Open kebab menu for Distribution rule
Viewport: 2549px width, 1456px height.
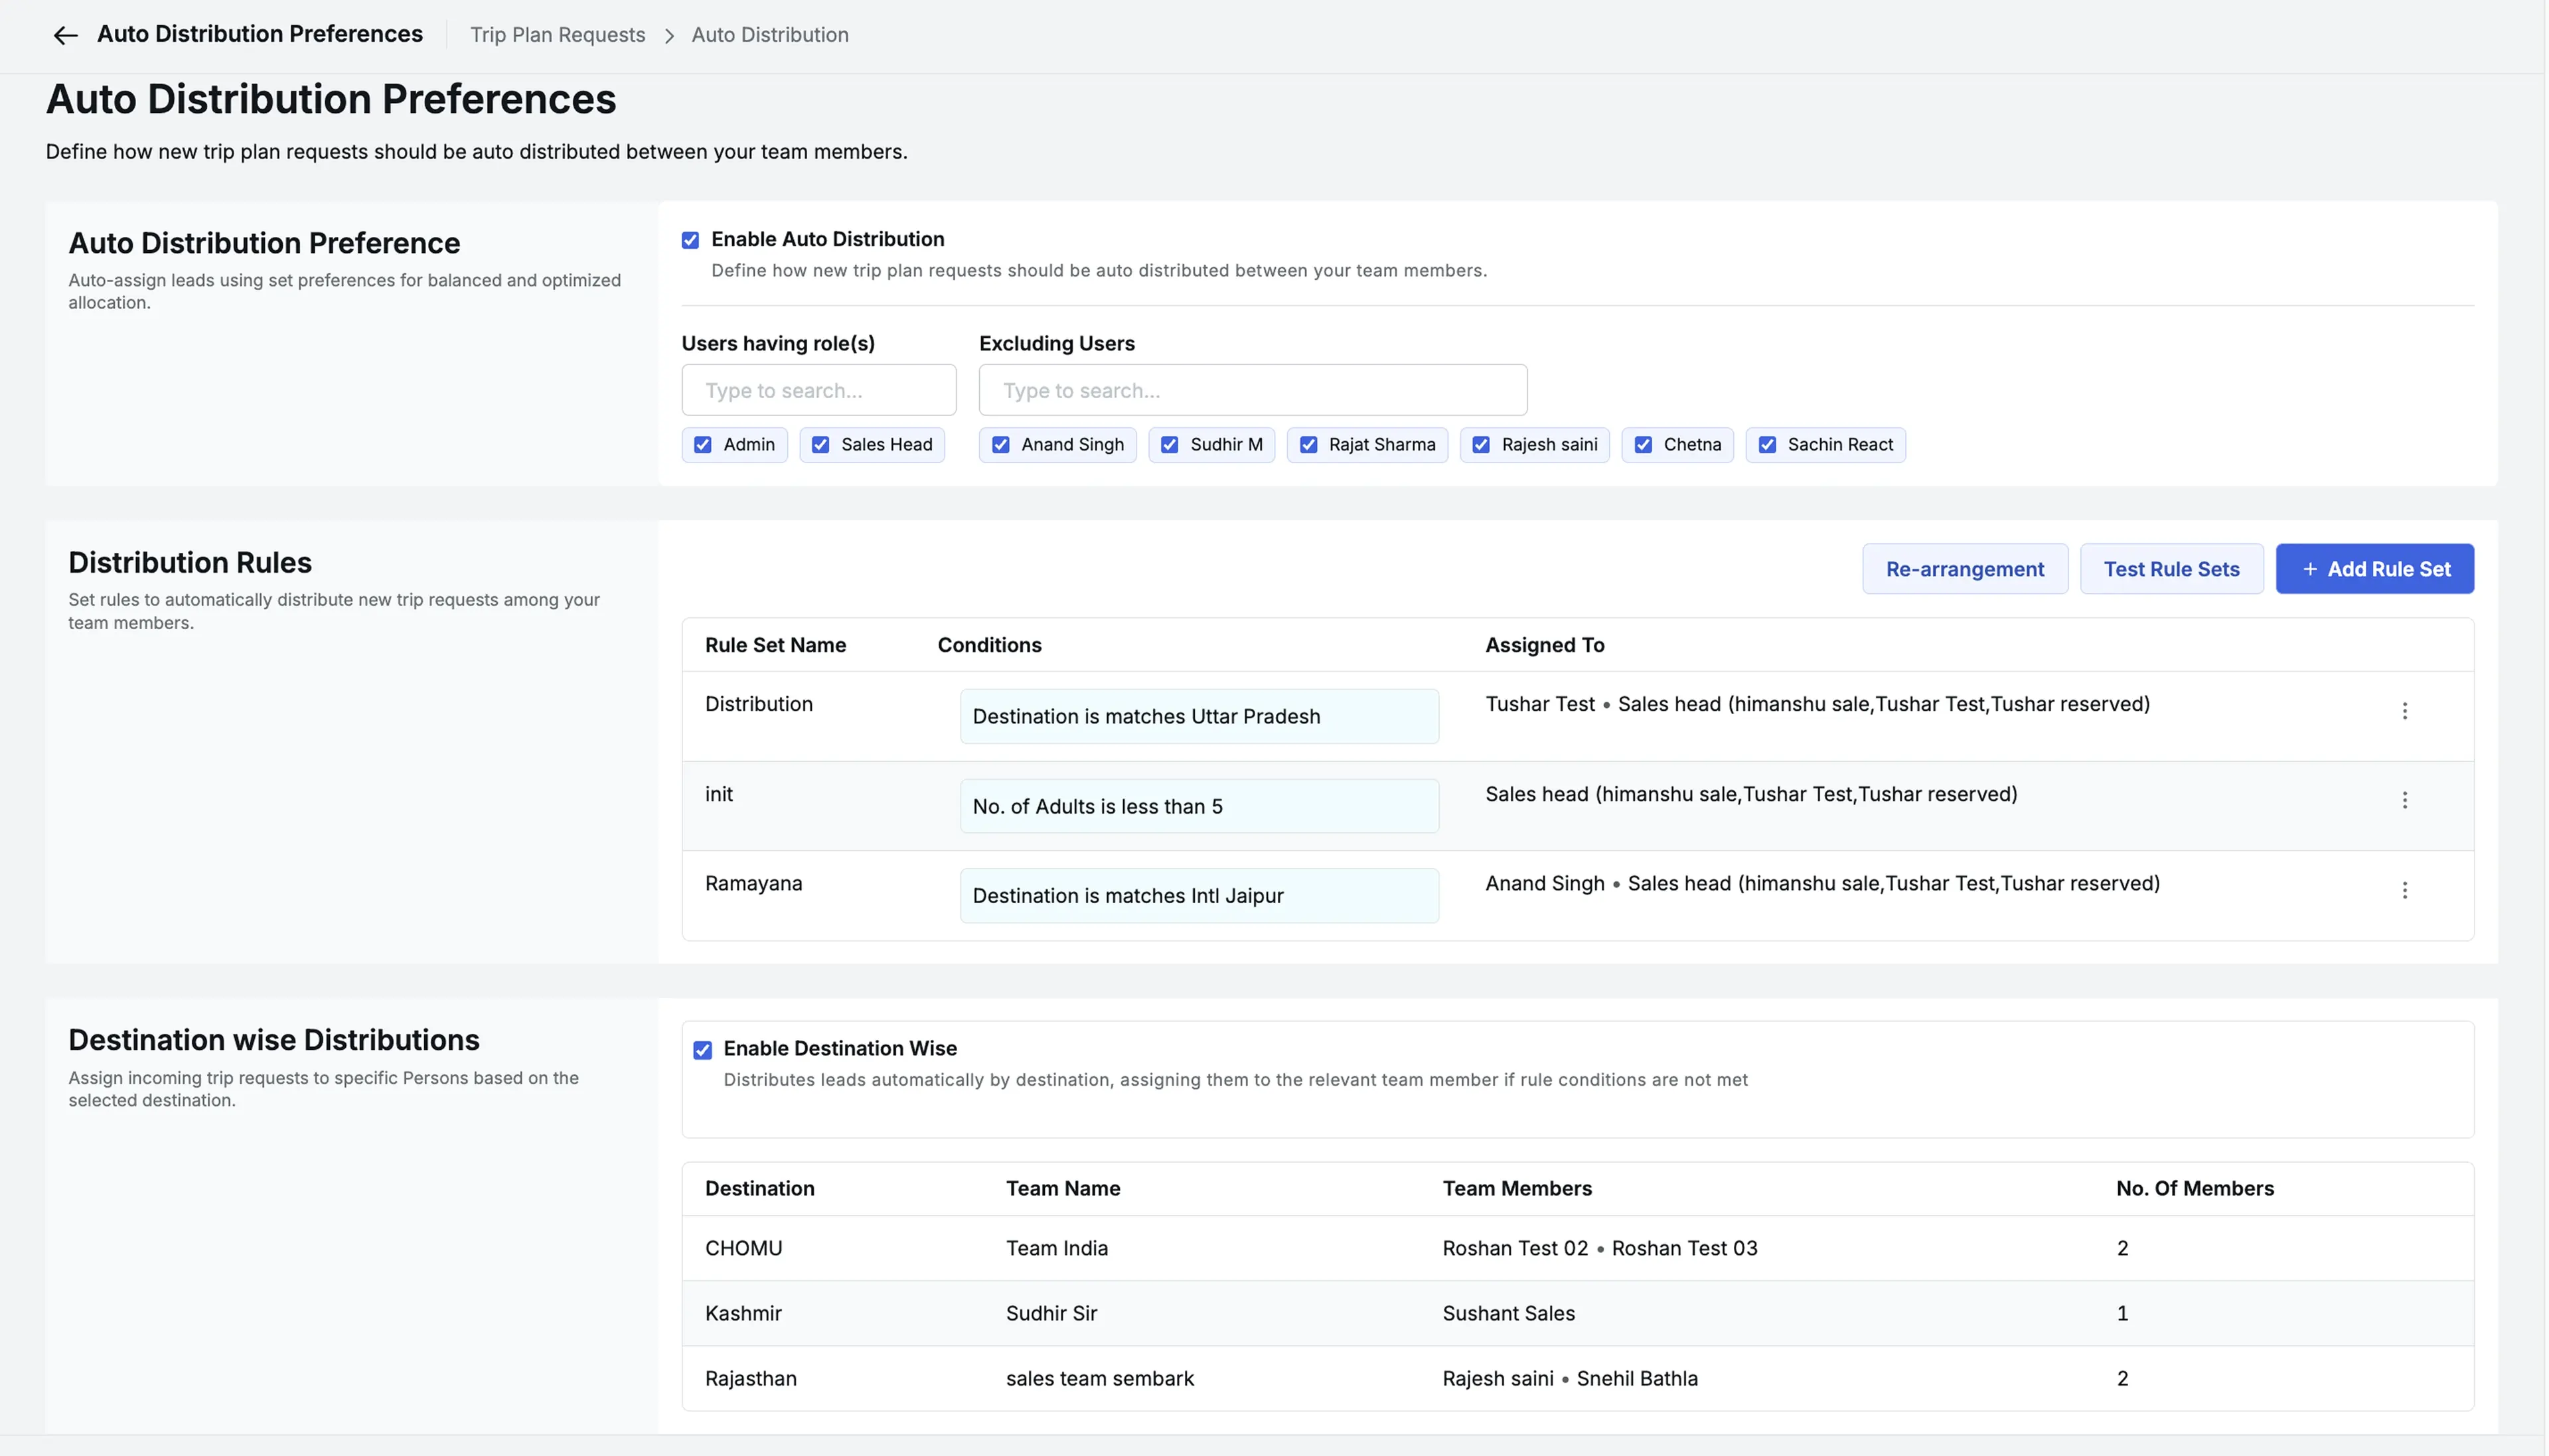2404,711
